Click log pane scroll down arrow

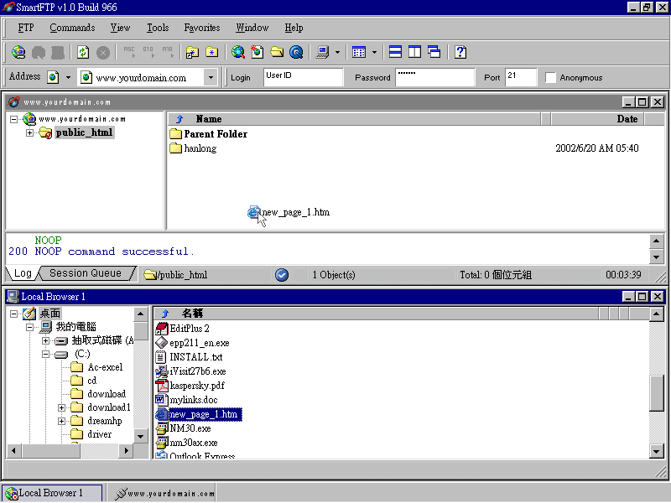point(657,257)
